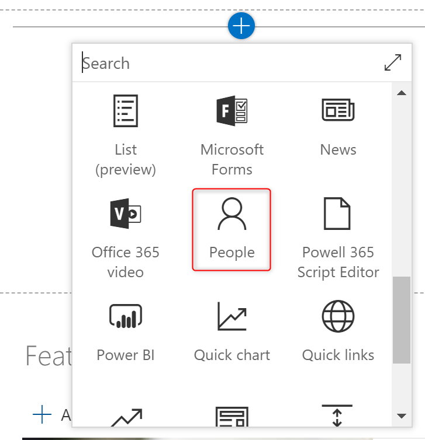Click the 'Microsoft Forms' label text
Viewport: 425px width, 440px height.
(232, 159)
